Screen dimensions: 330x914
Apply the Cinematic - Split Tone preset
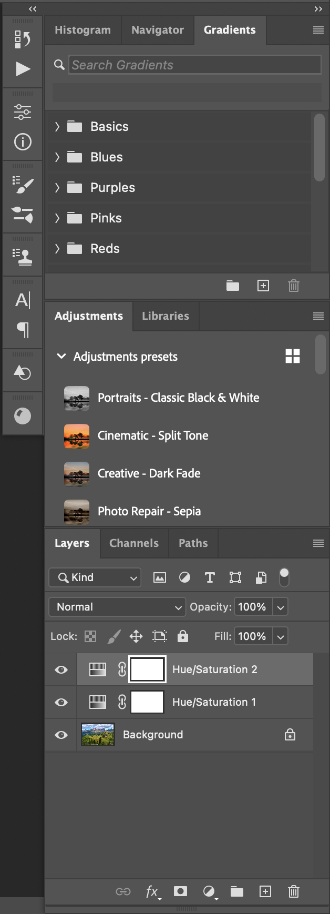[x=153, y=436]
